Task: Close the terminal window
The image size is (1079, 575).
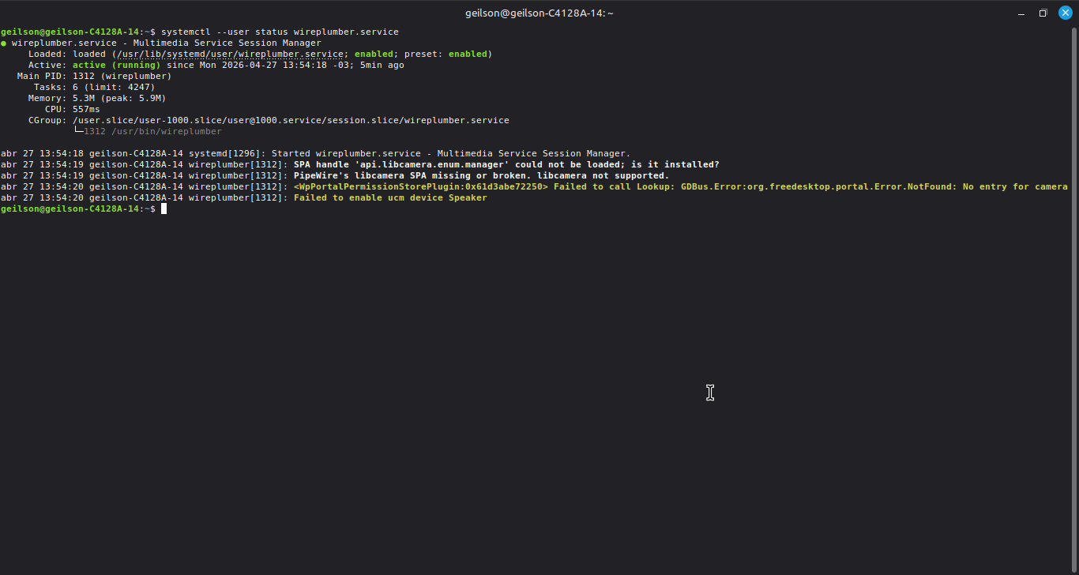Action: [x=1065, y=13]
